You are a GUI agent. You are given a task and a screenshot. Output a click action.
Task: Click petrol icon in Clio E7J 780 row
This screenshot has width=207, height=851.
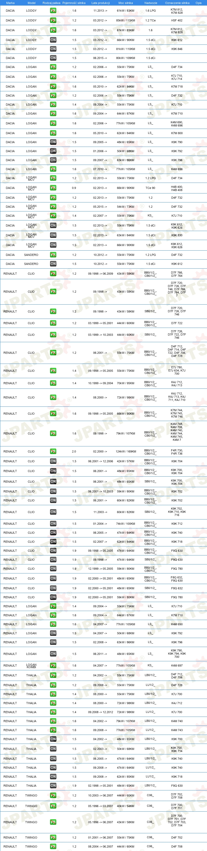[x=53, y=371]
